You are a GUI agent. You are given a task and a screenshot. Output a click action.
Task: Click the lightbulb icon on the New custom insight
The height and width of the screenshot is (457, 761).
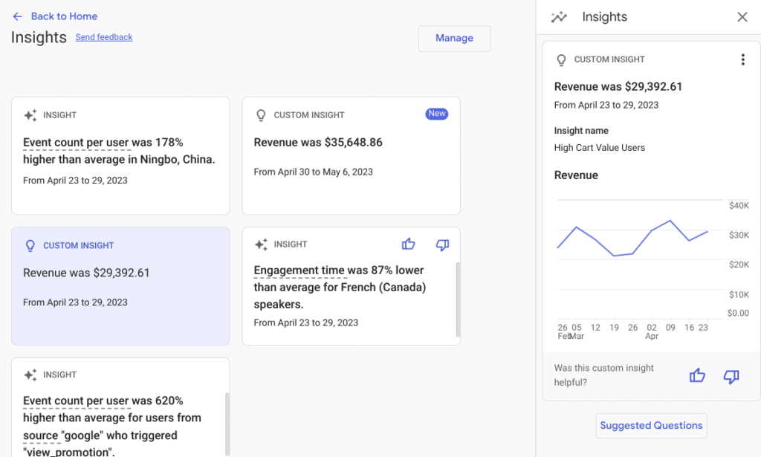(x=261, y=115)
